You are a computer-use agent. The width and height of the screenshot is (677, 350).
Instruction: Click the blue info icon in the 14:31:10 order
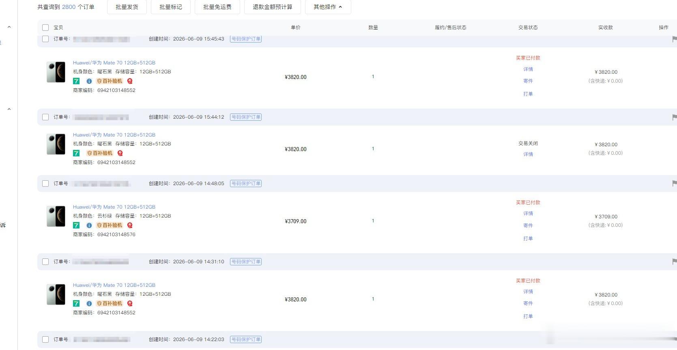(x=89, y=303)
